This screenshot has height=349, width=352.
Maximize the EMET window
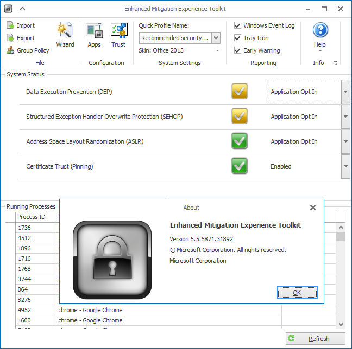[324, 9]
